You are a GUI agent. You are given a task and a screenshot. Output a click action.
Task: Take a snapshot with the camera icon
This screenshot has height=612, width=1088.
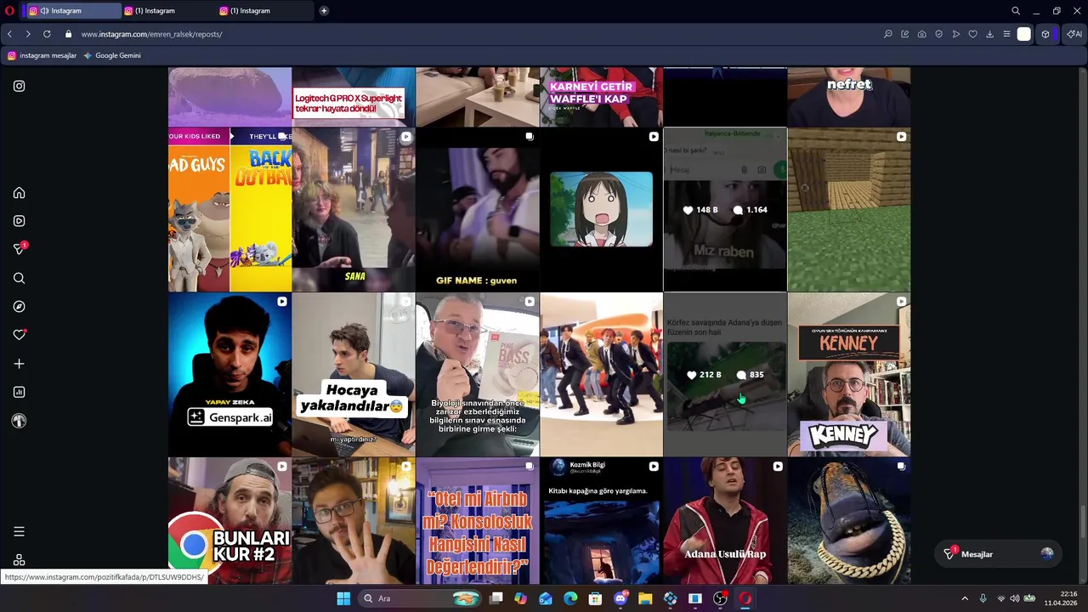(922, 34)
